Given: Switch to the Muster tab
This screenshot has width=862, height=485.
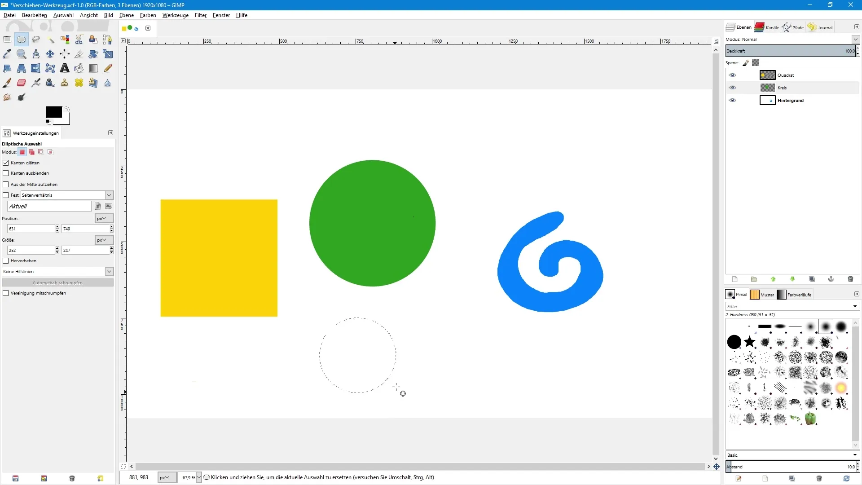Looking at the screenshot, I should pos(762,295).
